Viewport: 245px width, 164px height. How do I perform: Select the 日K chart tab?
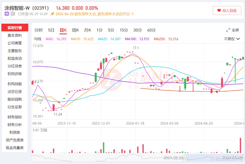[63, 30]
